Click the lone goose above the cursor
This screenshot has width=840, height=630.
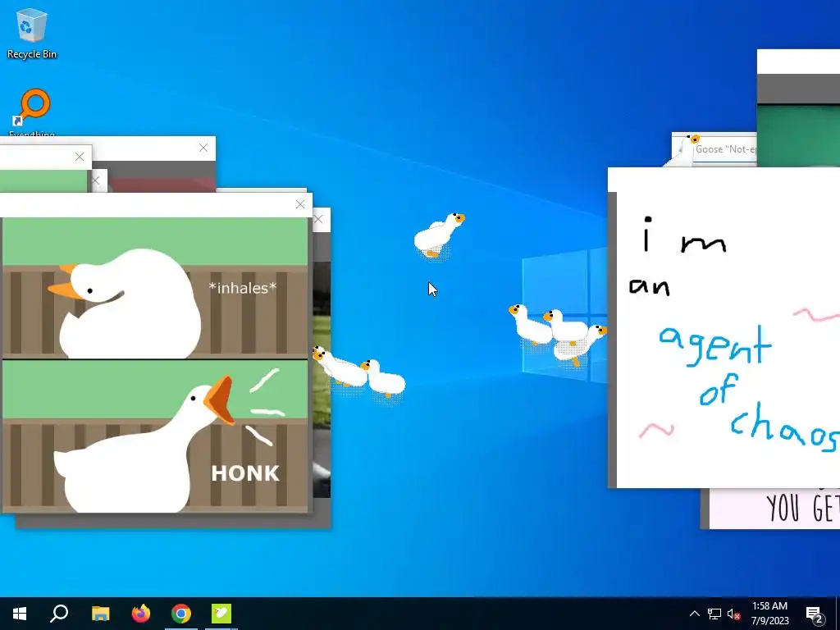439,235
